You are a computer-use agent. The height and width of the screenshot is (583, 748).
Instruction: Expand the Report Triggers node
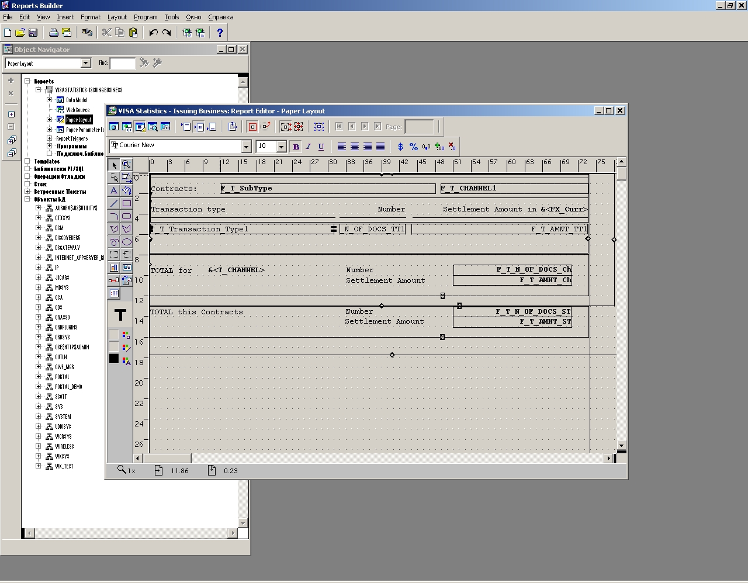[x=50, y=138]
